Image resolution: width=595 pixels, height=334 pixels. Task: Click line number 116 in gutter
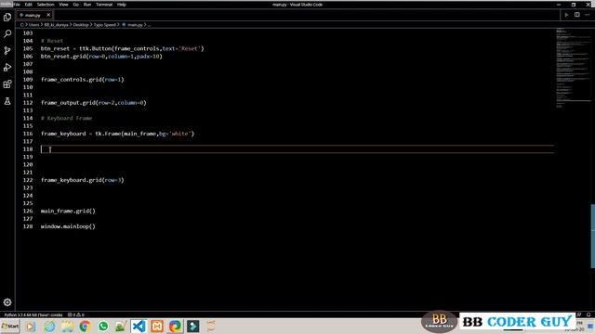tap(28, 134)
